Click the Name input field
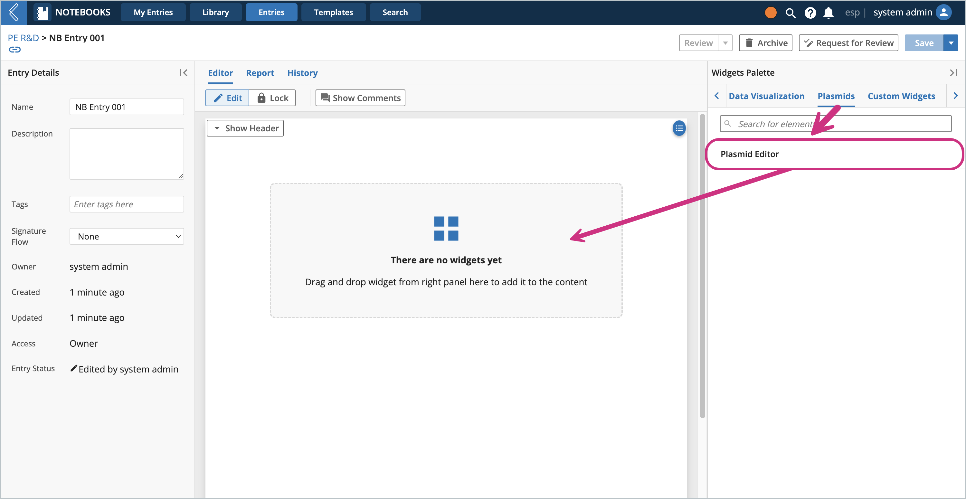Image resolution: width=966 pixels, height=499 pixels. coord(127,107)
